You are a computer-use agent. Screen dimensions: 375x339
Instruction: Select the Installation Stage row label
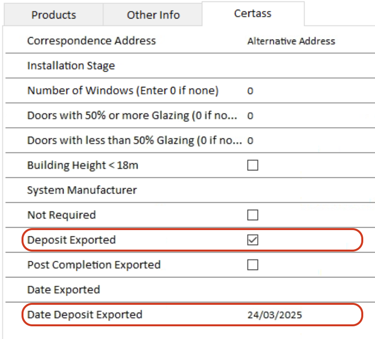pyautogui.click(x=71, y=65)
